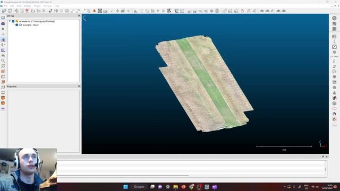Collapse the example.las tree node
The height and width of the screenshot is (191, 340).
click(x=10, y=21)
